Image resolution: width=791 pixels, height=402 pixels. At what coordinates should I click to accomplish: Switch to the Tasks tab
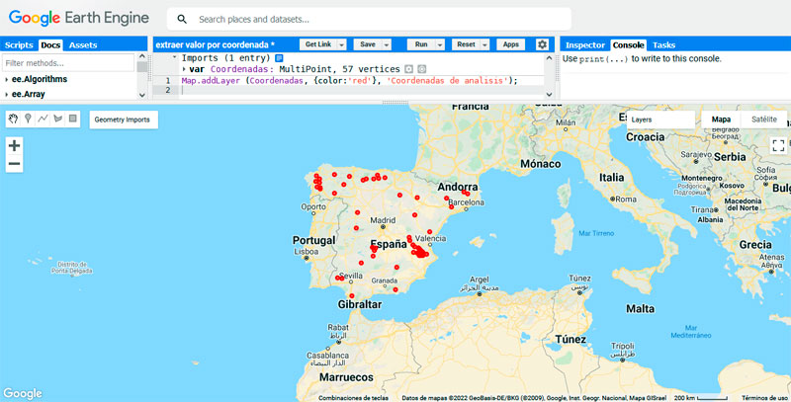click(x=663, y=44)
